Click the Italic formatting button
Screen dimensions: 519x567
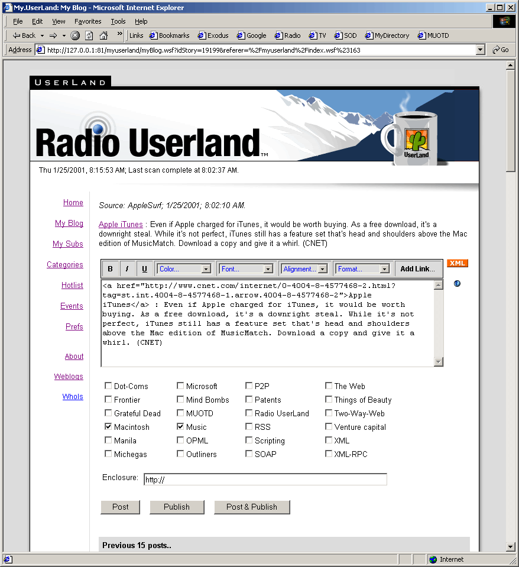tap(127, 269)
